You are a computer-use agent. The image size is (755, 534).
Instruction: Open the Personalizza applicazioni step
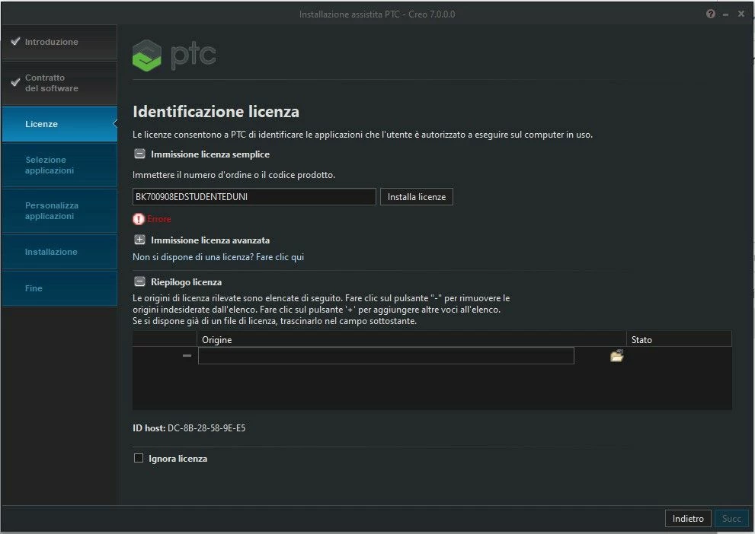pyautogui.click(x=59, y=211)
